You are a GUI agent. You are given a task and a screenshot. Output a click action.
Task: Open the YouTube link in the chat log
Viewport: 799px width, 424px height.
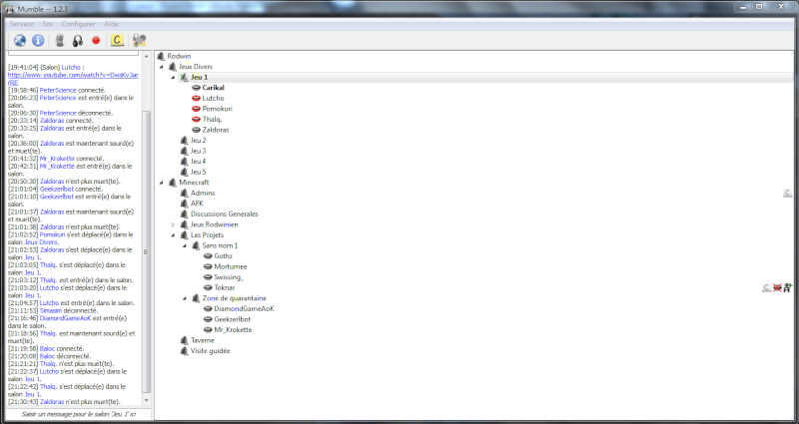click(73, 79)
